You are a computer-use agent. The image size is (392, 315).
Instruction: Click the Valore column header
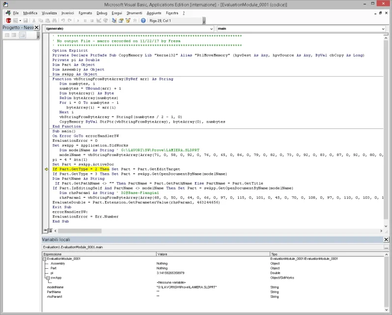pyautogui.click(x=213, y=254)
